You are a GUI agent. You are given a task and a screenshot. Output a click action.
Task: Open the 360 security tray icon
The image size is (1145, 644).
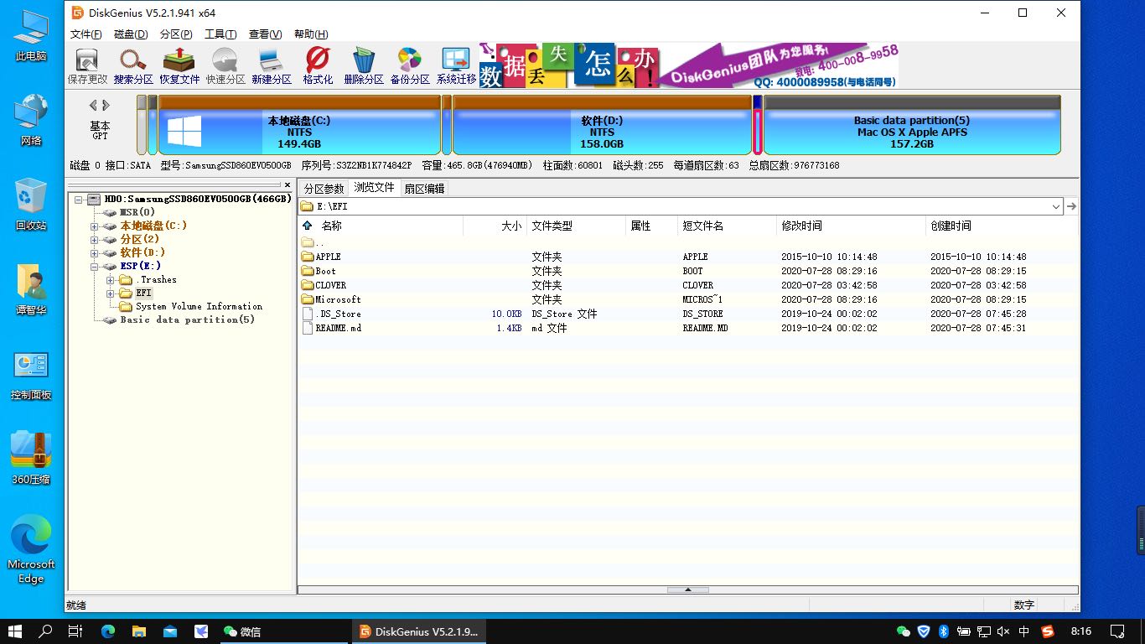point(923,631)
